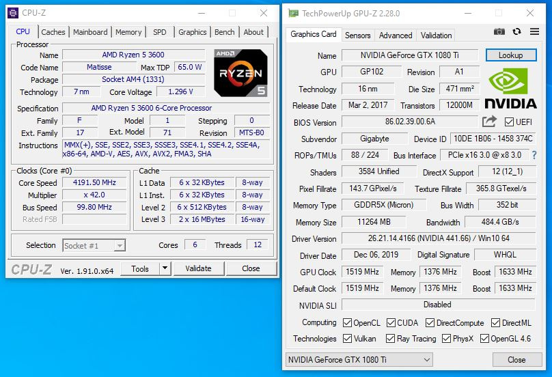The width and height of the screenshot is (552, 377).
Task: Click the NVIDIA logo image
Action: (x=510, y=88)
